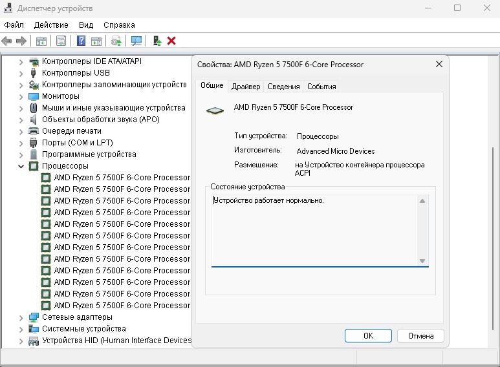Click the mouse icon next to Мыши
Viewport: 500px width, 367px height.
pos(34,108)
